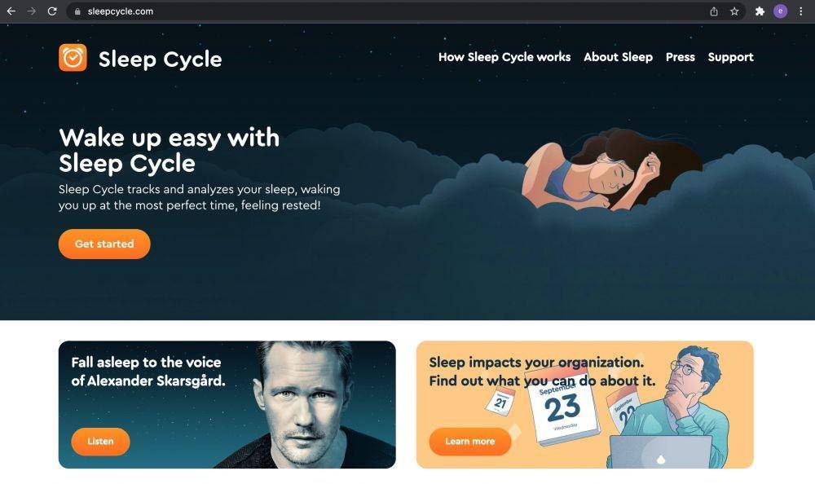The image size is (815, 484).
Task: Click the purple profile avatar
Action: (x=780, y=11)
